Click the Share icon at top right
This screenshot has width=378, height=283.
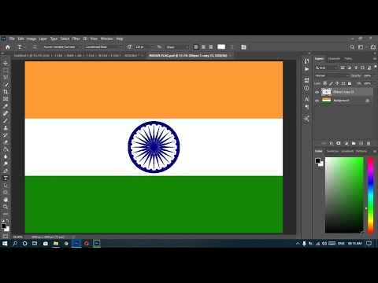pos(373,47)
